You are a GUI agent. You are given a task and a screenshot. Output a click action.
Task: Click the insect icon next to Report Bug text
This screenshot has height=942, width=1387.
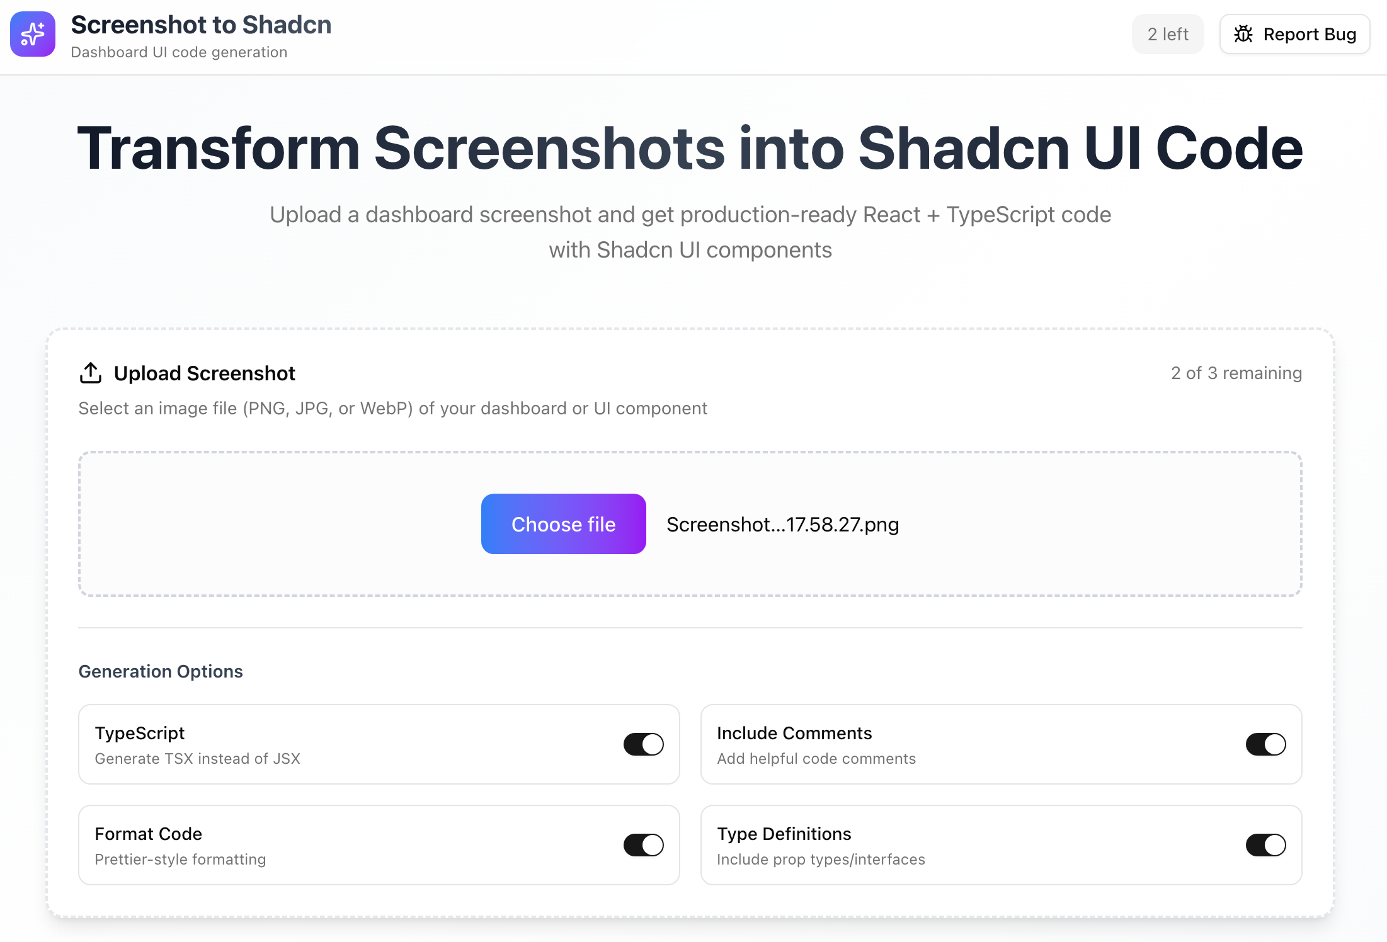tap(1244, 34)
